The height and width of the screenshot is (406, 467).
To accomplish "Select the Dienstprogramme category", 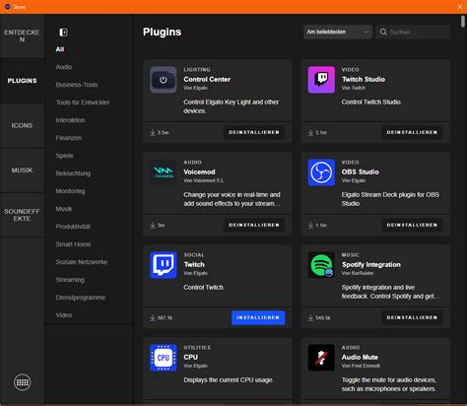I will point(81,298).
